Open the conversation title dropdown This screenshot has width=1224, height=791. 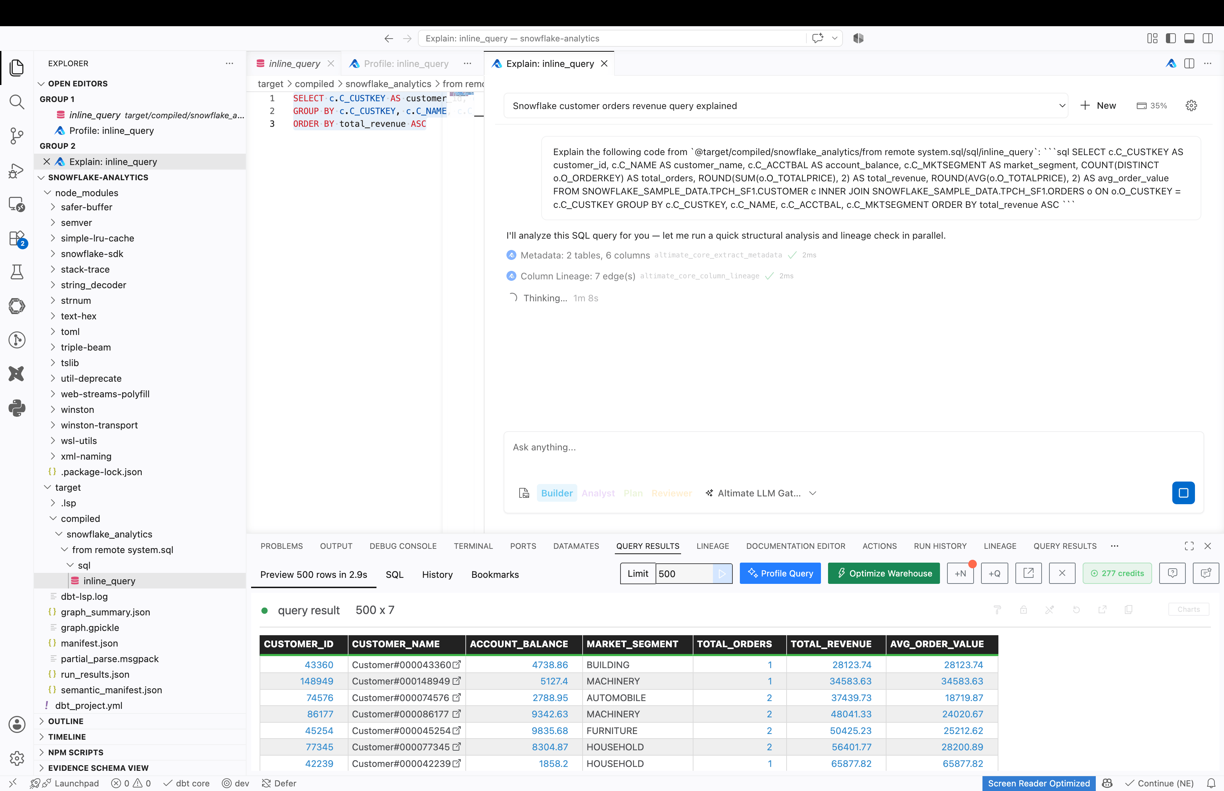point(786,106)
